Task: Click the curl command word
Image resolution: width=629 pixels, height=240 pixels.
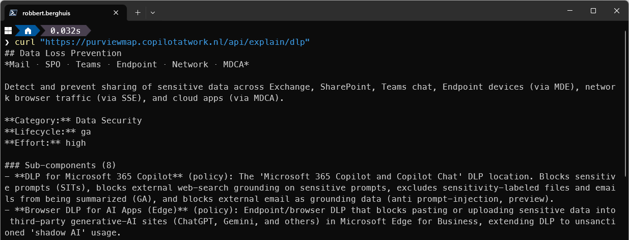Action: [x=25, y=42]
